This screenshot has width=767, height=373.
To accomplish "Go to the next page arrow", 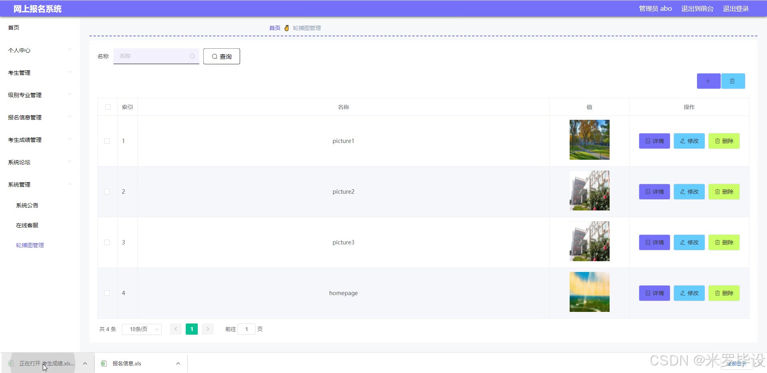I will point(208,329).
